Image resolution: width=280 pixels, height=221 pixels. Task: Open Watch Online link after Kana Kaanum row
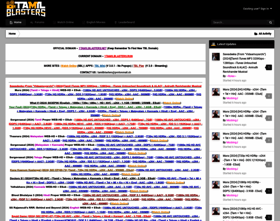[x=131, y=174]
